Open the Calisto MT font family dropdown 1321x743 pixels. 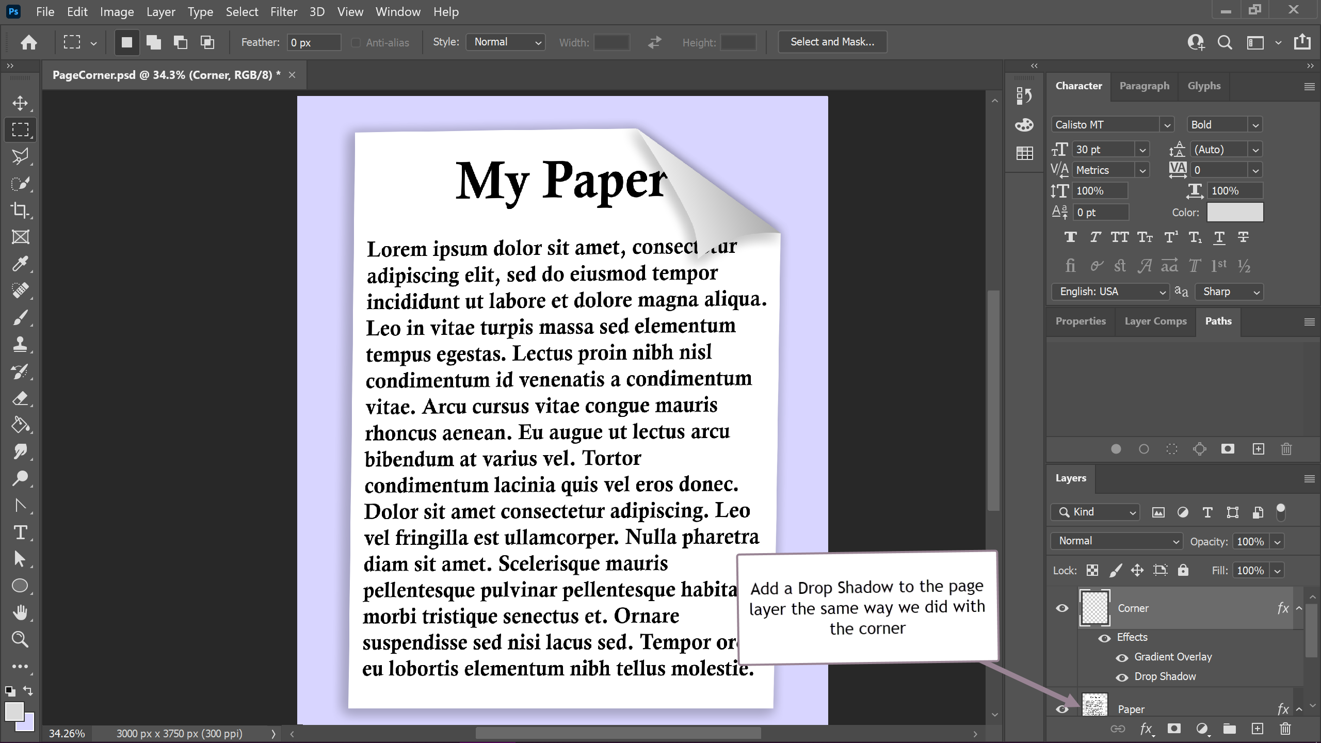point(1167,125)
